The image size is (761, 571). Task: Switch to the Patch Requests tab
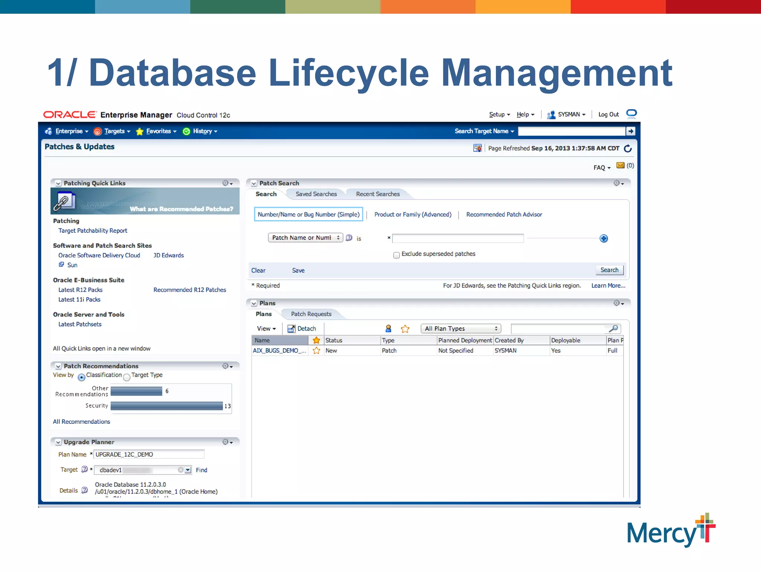(311, 314)
